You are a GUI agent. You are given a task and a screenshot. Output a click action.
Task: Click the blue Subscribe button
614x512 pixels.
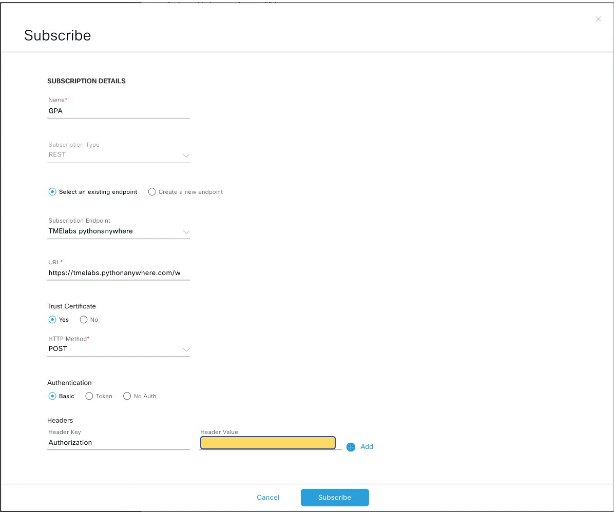click(335, 497)
